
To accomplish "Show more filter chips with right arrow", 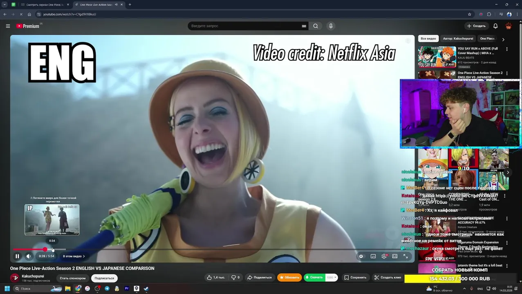I will pyautogui.click(x=503, y=39).
